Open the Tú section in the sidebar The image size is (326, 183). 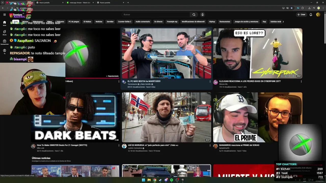[4, 51]
